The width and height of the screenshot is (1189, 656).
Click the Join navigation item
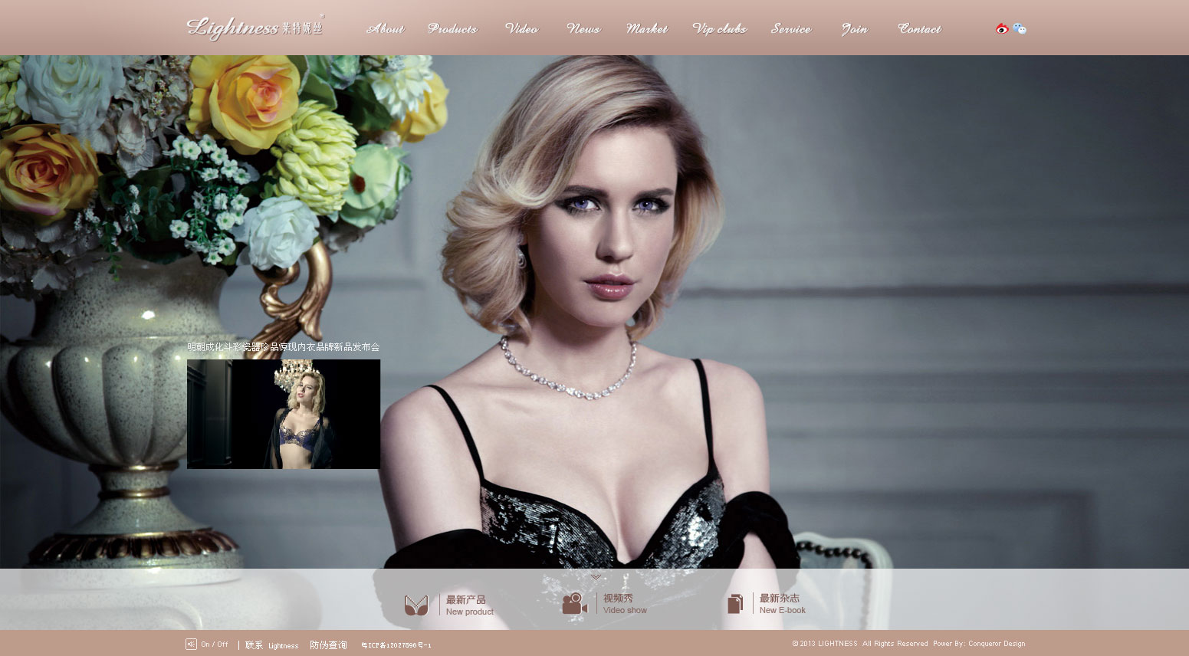854,29
